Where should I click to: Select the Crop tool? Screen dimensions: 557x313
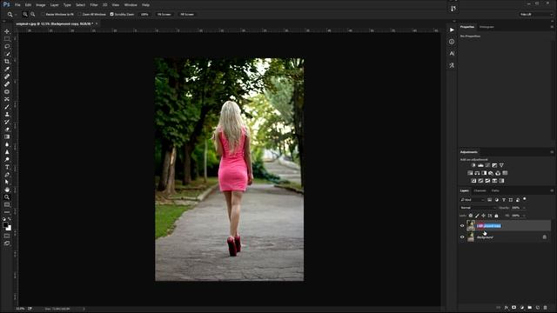[7, 62]
